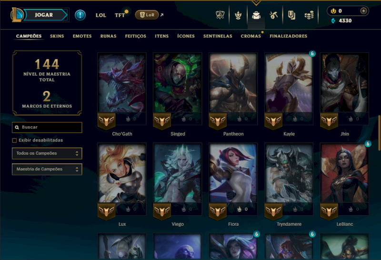Image resolution: width=381 pixels, height=260 pixels.
Task: Open the Clash trophy banner icon
Action: coord(220,15)
